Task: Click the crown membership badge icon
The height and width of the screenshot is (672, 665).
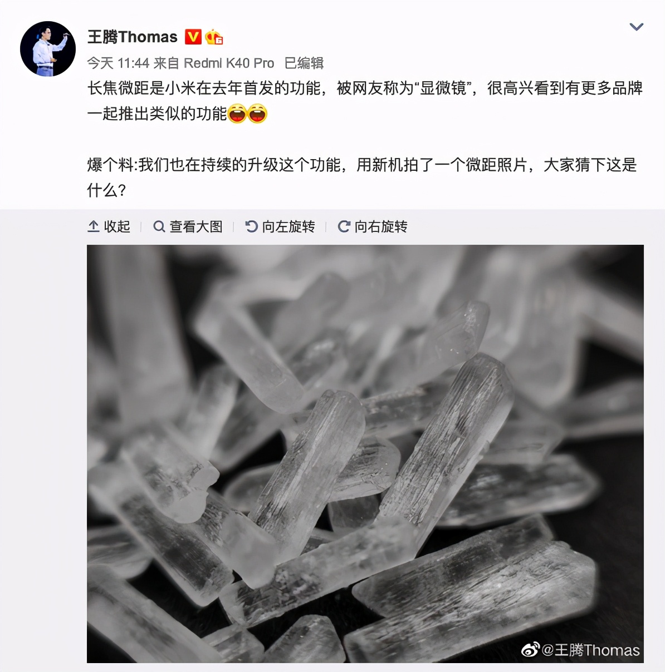Action: click(214, 37)
